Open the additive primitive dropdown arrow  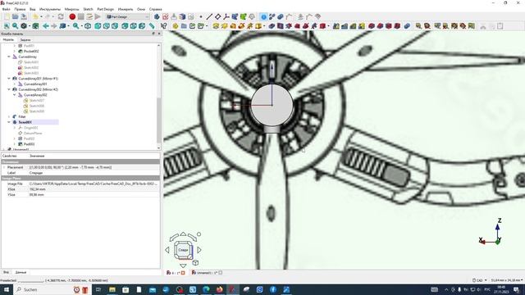pyautogui.click(x=264, y=26)
